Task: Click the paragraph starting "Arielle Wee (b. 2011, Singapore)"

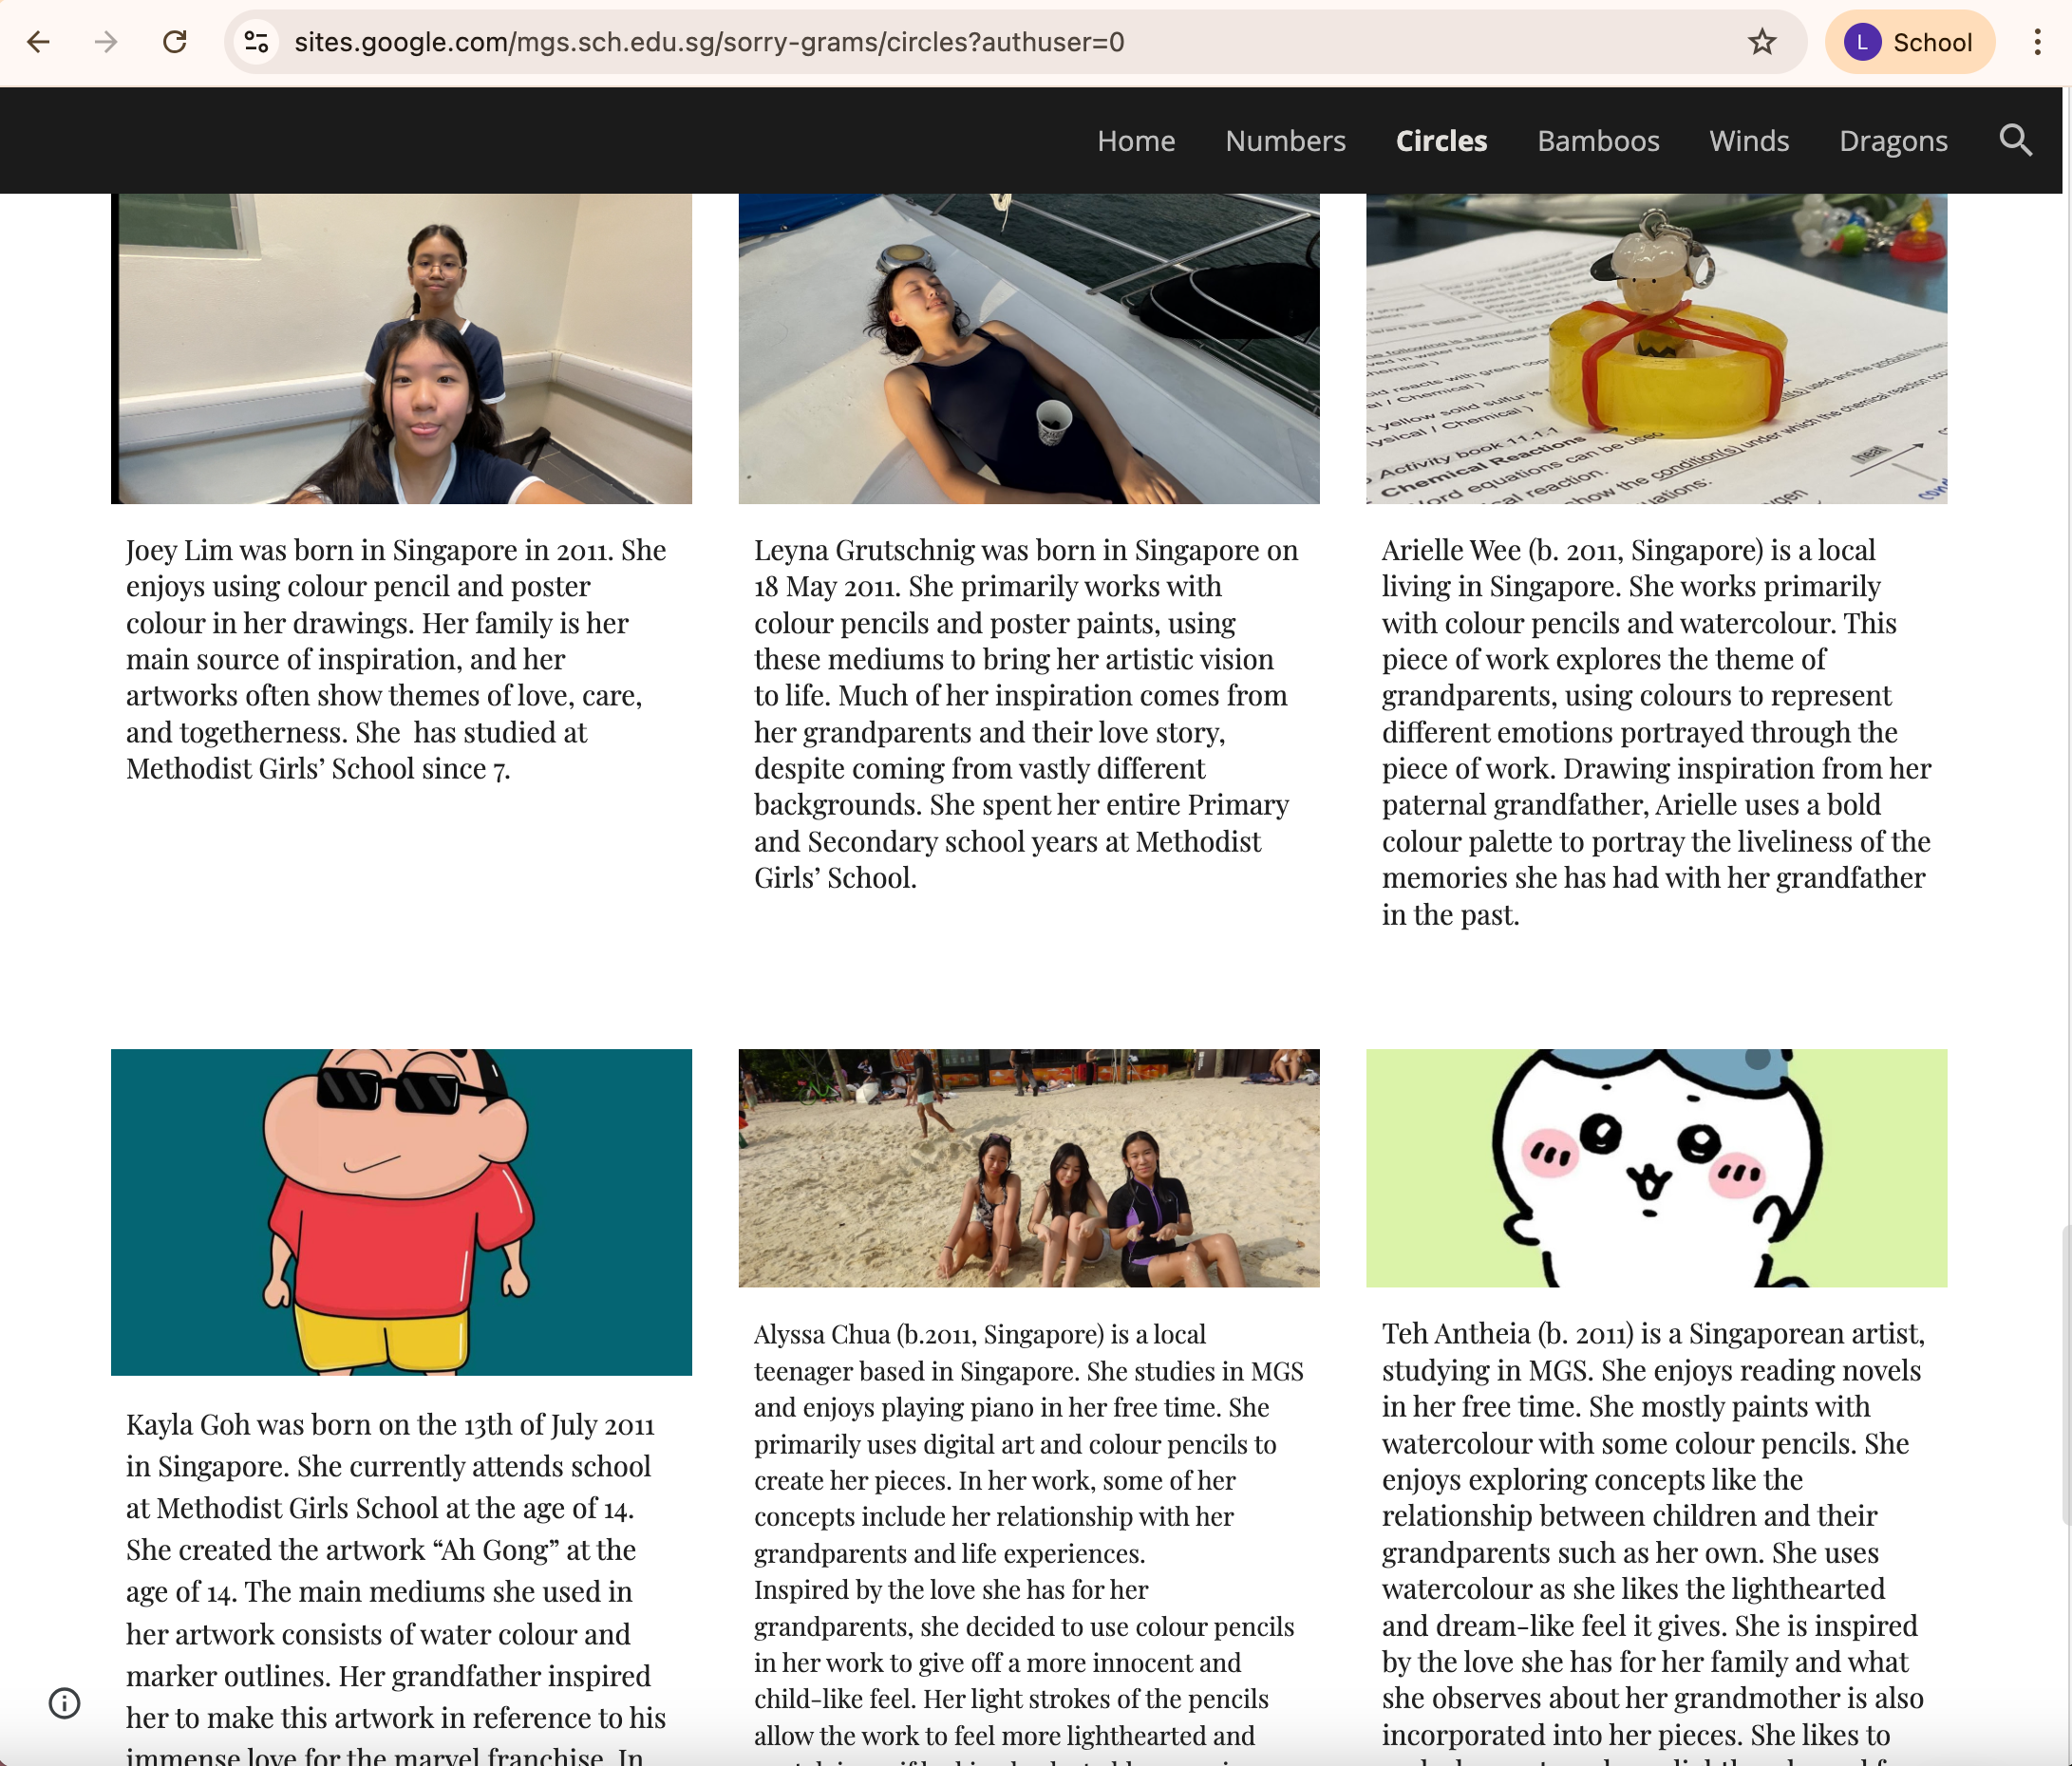Action: point(1657,732)
